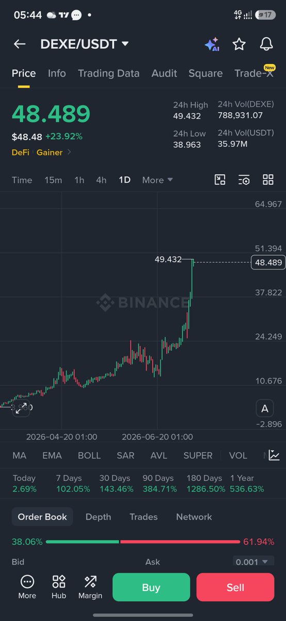Viewport: 286px width, 621px height.
Task: Open price alert bell icon
Action: [266, 44]
